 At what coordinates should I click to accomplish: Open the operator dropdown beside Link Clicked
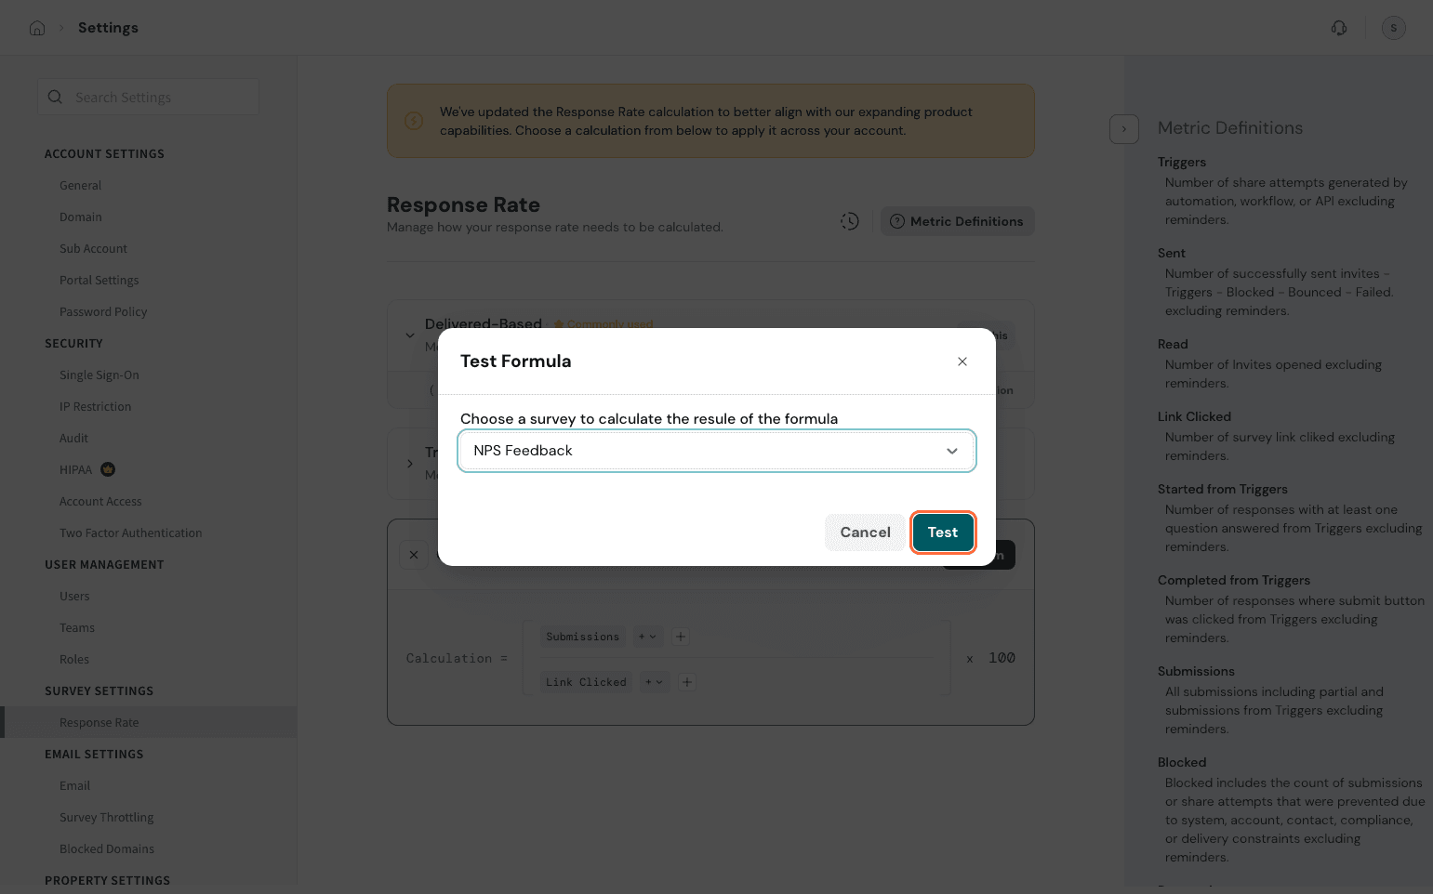[x=655, y=682]
